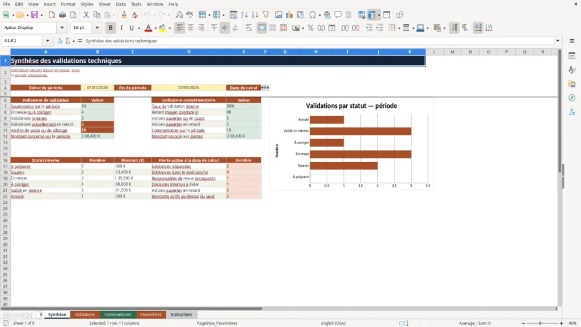Toggle Bold formatting
581x327 pixels.
pyautogui.click(x=111, y=28)
